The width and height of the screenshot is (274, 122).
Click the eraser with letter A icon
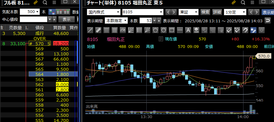(x=237, y=30)
